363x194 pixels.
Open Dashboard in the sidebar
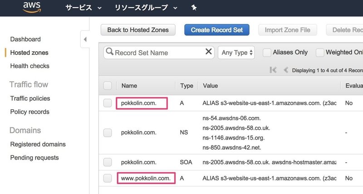coord(25,39)
